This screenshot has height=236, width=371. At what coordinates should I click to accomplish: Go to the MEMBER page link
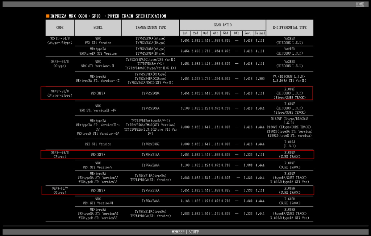click(x=178, y=232)
